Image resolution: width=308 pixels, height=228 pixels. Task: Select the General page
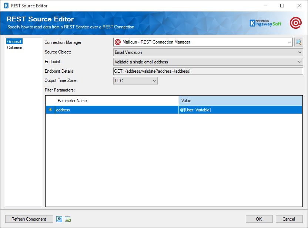coord(14,41)
